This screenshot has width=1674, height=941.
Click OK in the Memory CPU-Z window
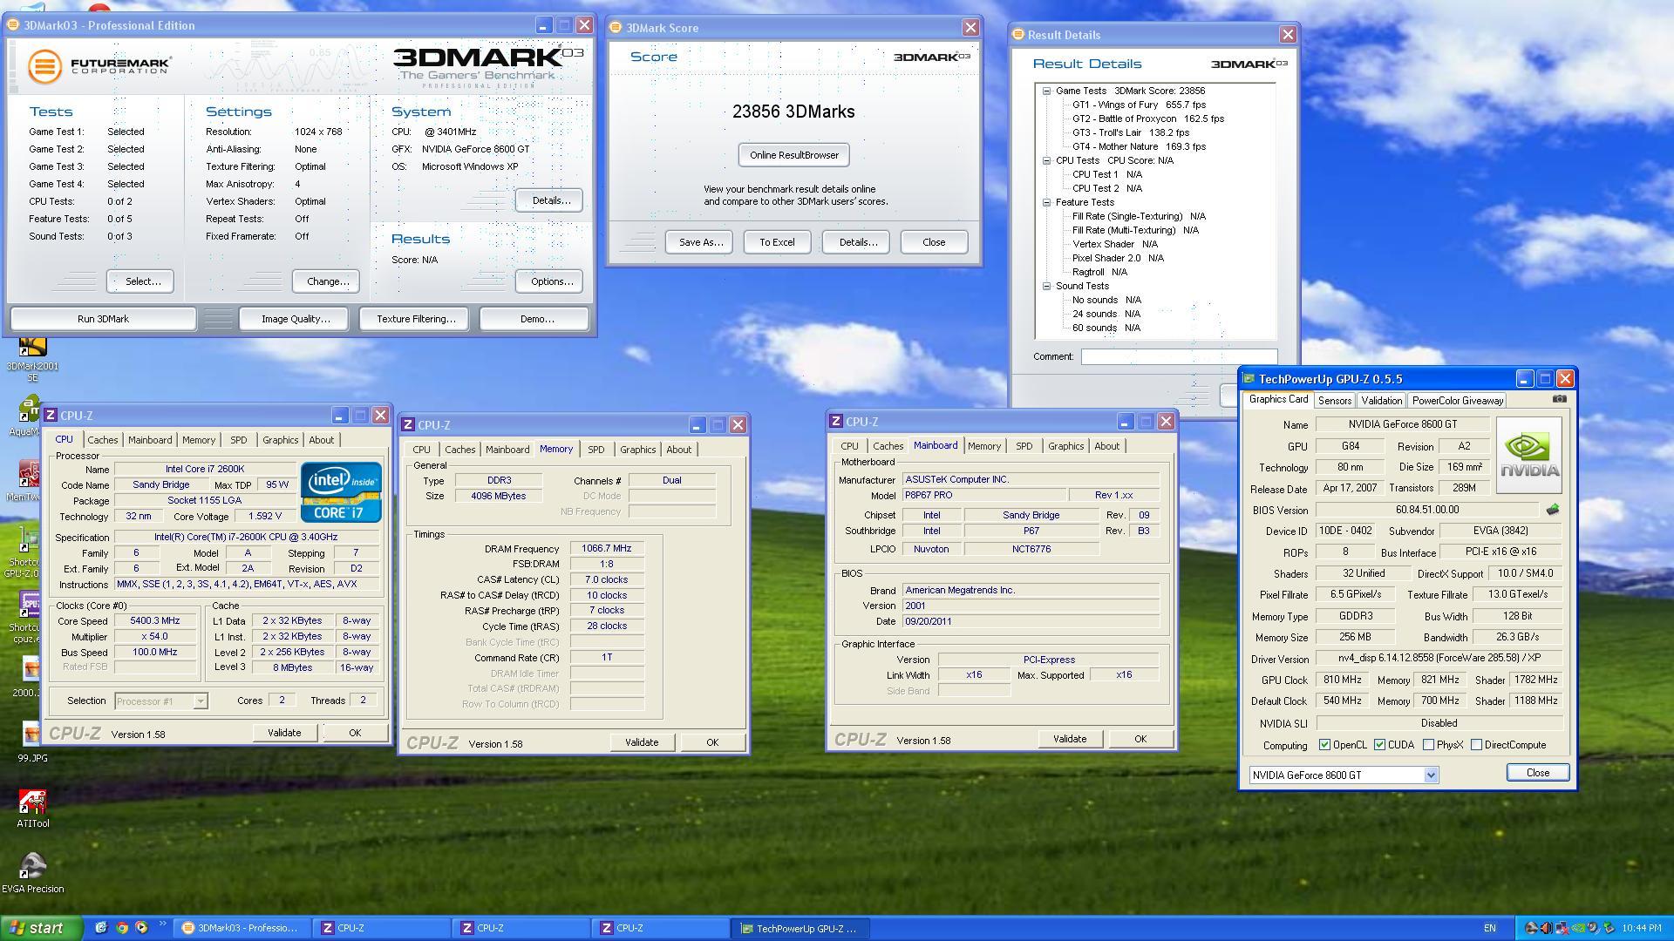(711, 742)
